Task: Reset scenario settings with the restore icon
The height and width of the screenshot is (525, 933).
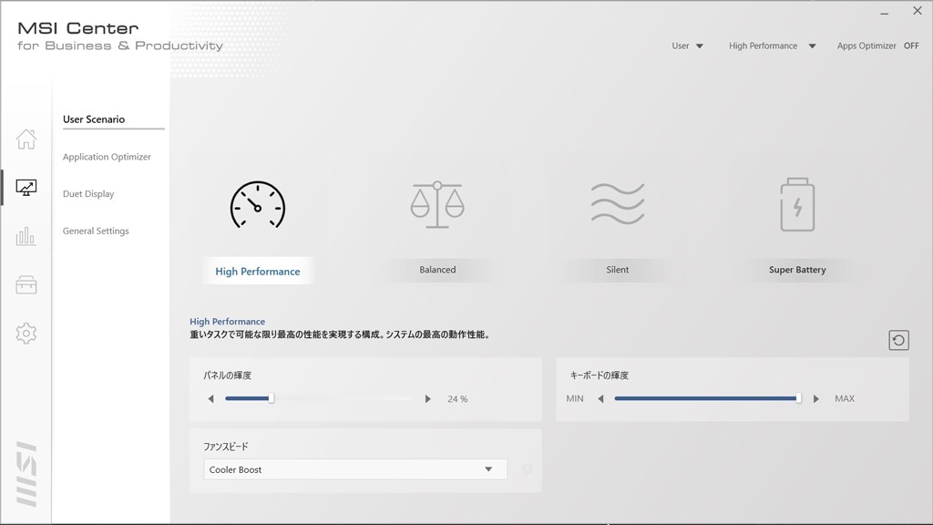Action: pos(898,341)
